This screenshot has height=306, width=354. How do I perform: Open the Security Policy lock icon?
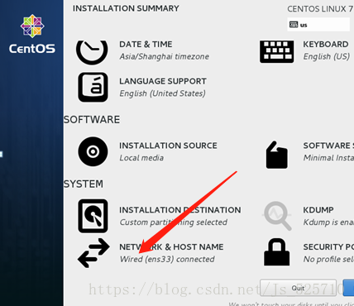277,252
